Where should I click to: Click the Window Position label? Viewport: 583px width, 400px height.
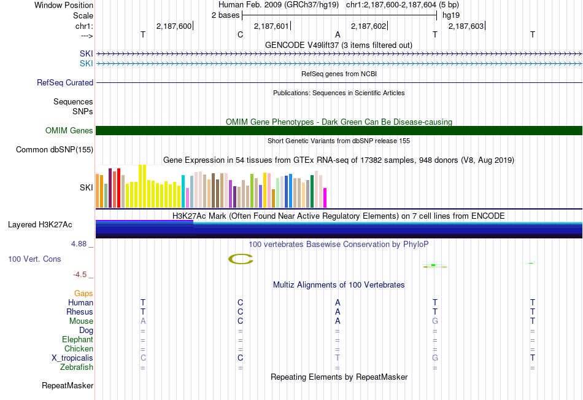(x=64, y=5)
